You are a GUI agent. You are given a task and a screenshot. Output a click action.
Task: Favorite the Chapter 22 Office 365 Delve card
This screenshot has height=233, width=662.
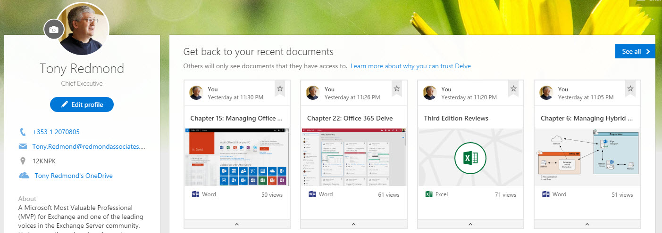click(x=397, y=88)
